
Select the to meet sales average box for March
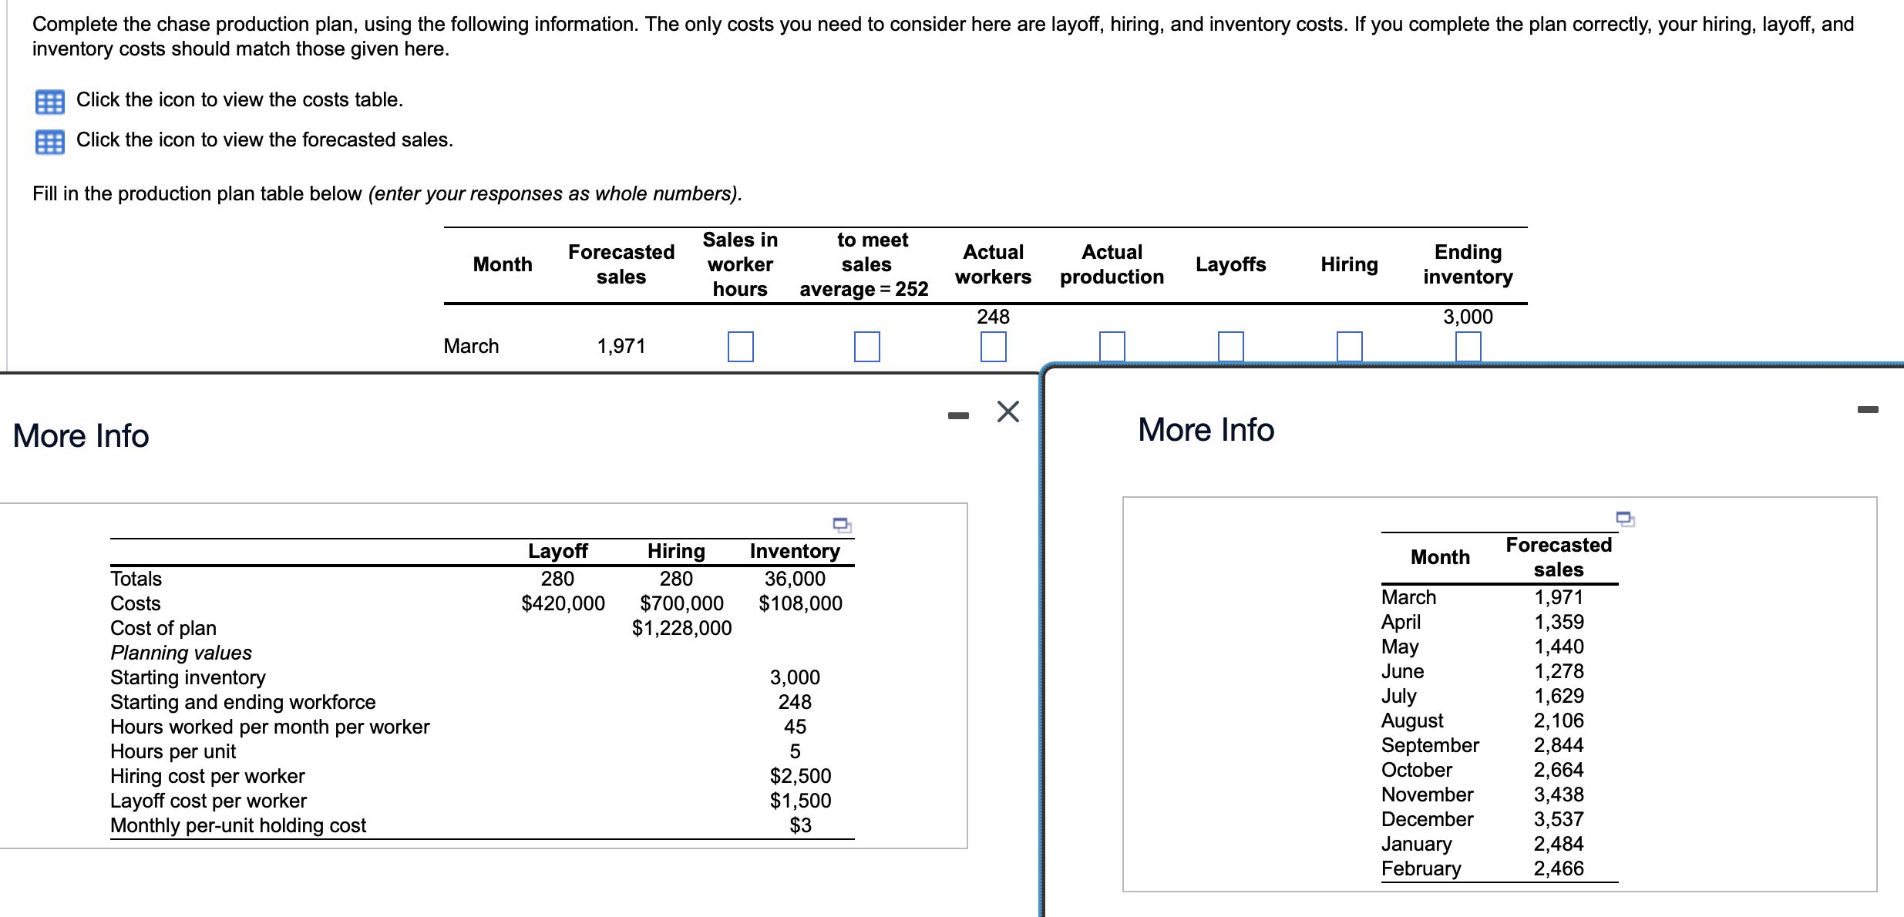point(867,346)
